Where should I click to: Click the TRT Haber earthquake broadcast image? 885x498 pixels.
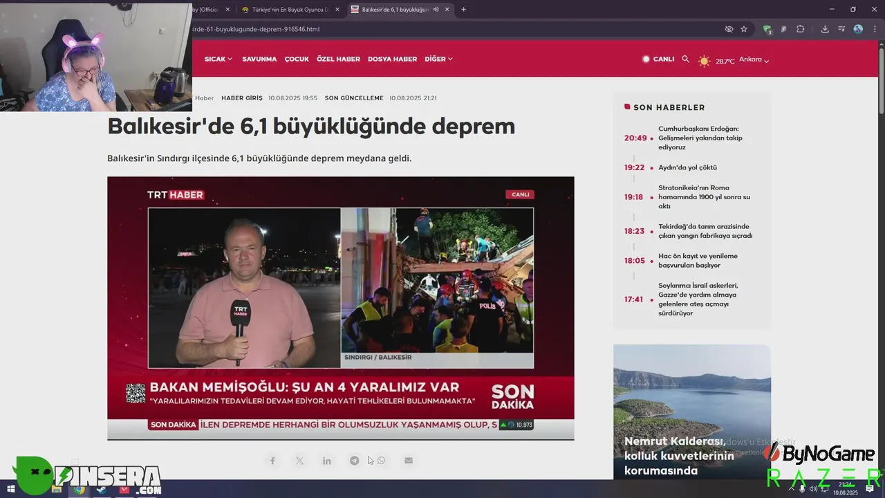(340, 308)
